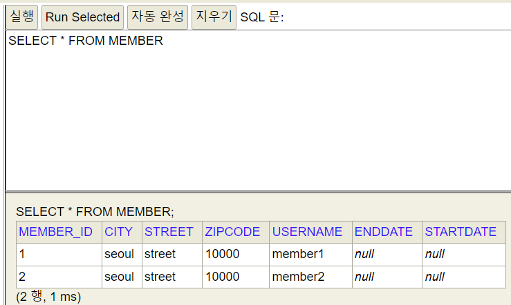Select the STARTDATE column header
The width and height of the screenshot is (511, 305).
(464, 232)
